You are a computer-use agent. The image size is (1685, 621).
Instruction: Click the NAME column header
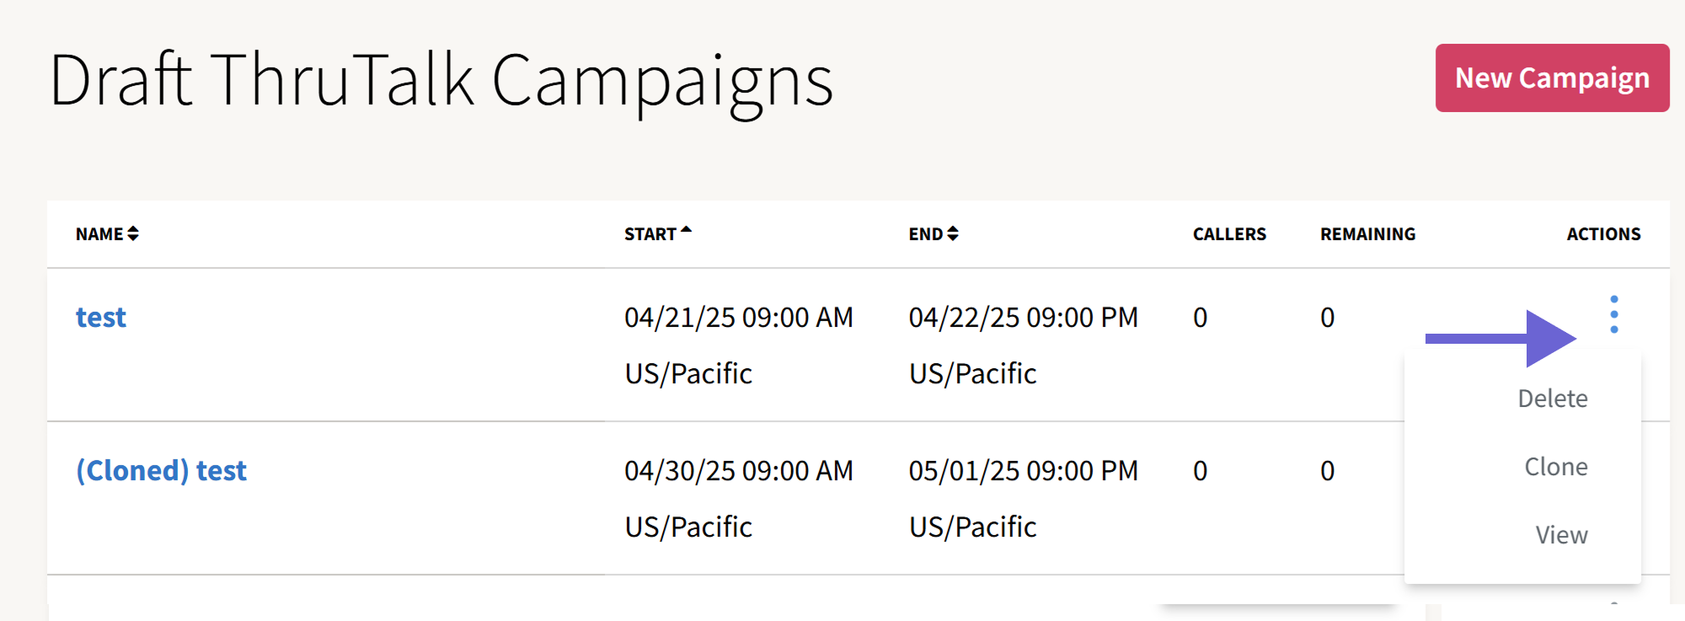click(99, 234)
